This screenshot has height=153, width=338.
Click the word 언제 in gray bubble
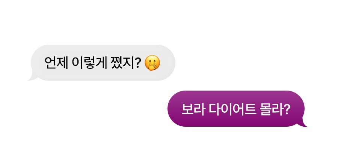56,63
